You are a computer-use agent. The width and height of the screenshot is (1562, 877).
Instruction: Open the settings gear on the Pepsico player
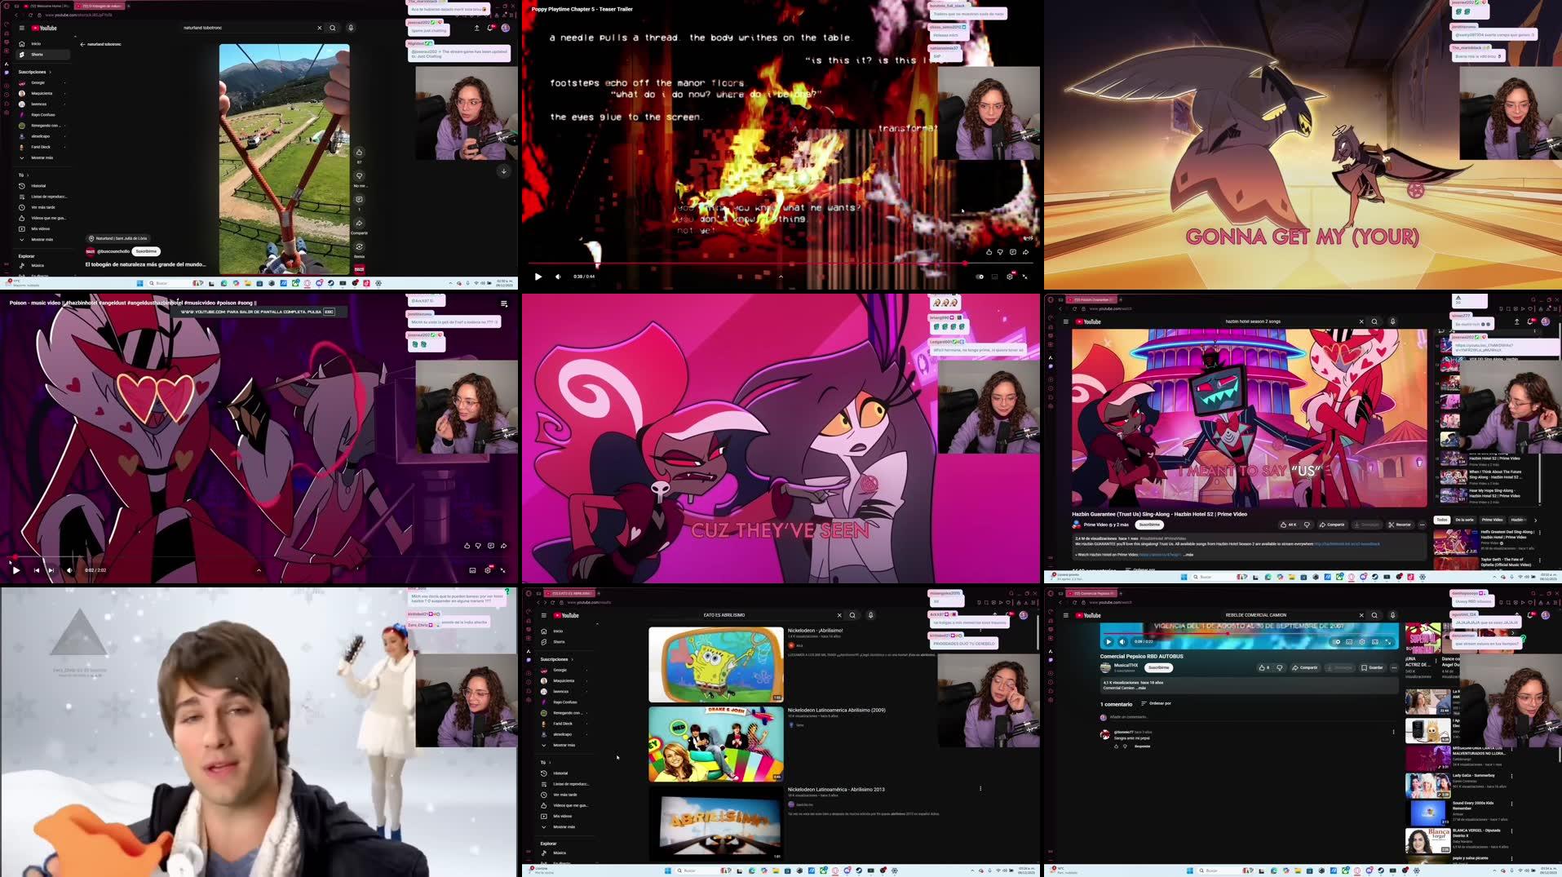(x=1361, y=642)
